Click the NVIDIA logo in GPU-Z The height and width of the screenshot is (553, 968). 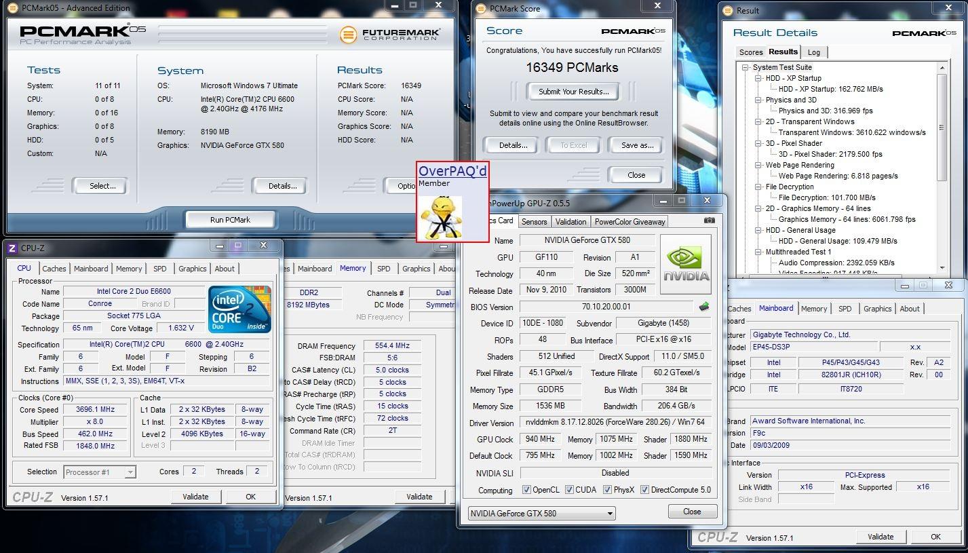tap(686, 265)
